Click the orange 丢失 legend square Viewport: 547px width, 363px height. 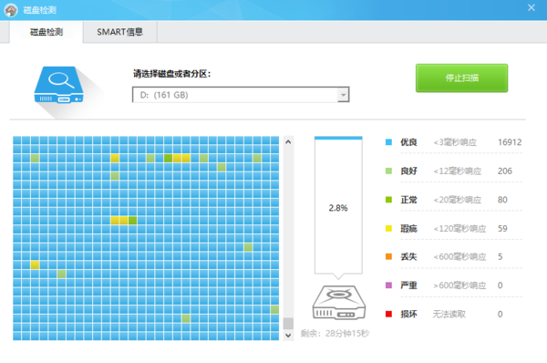pos(388,256)
